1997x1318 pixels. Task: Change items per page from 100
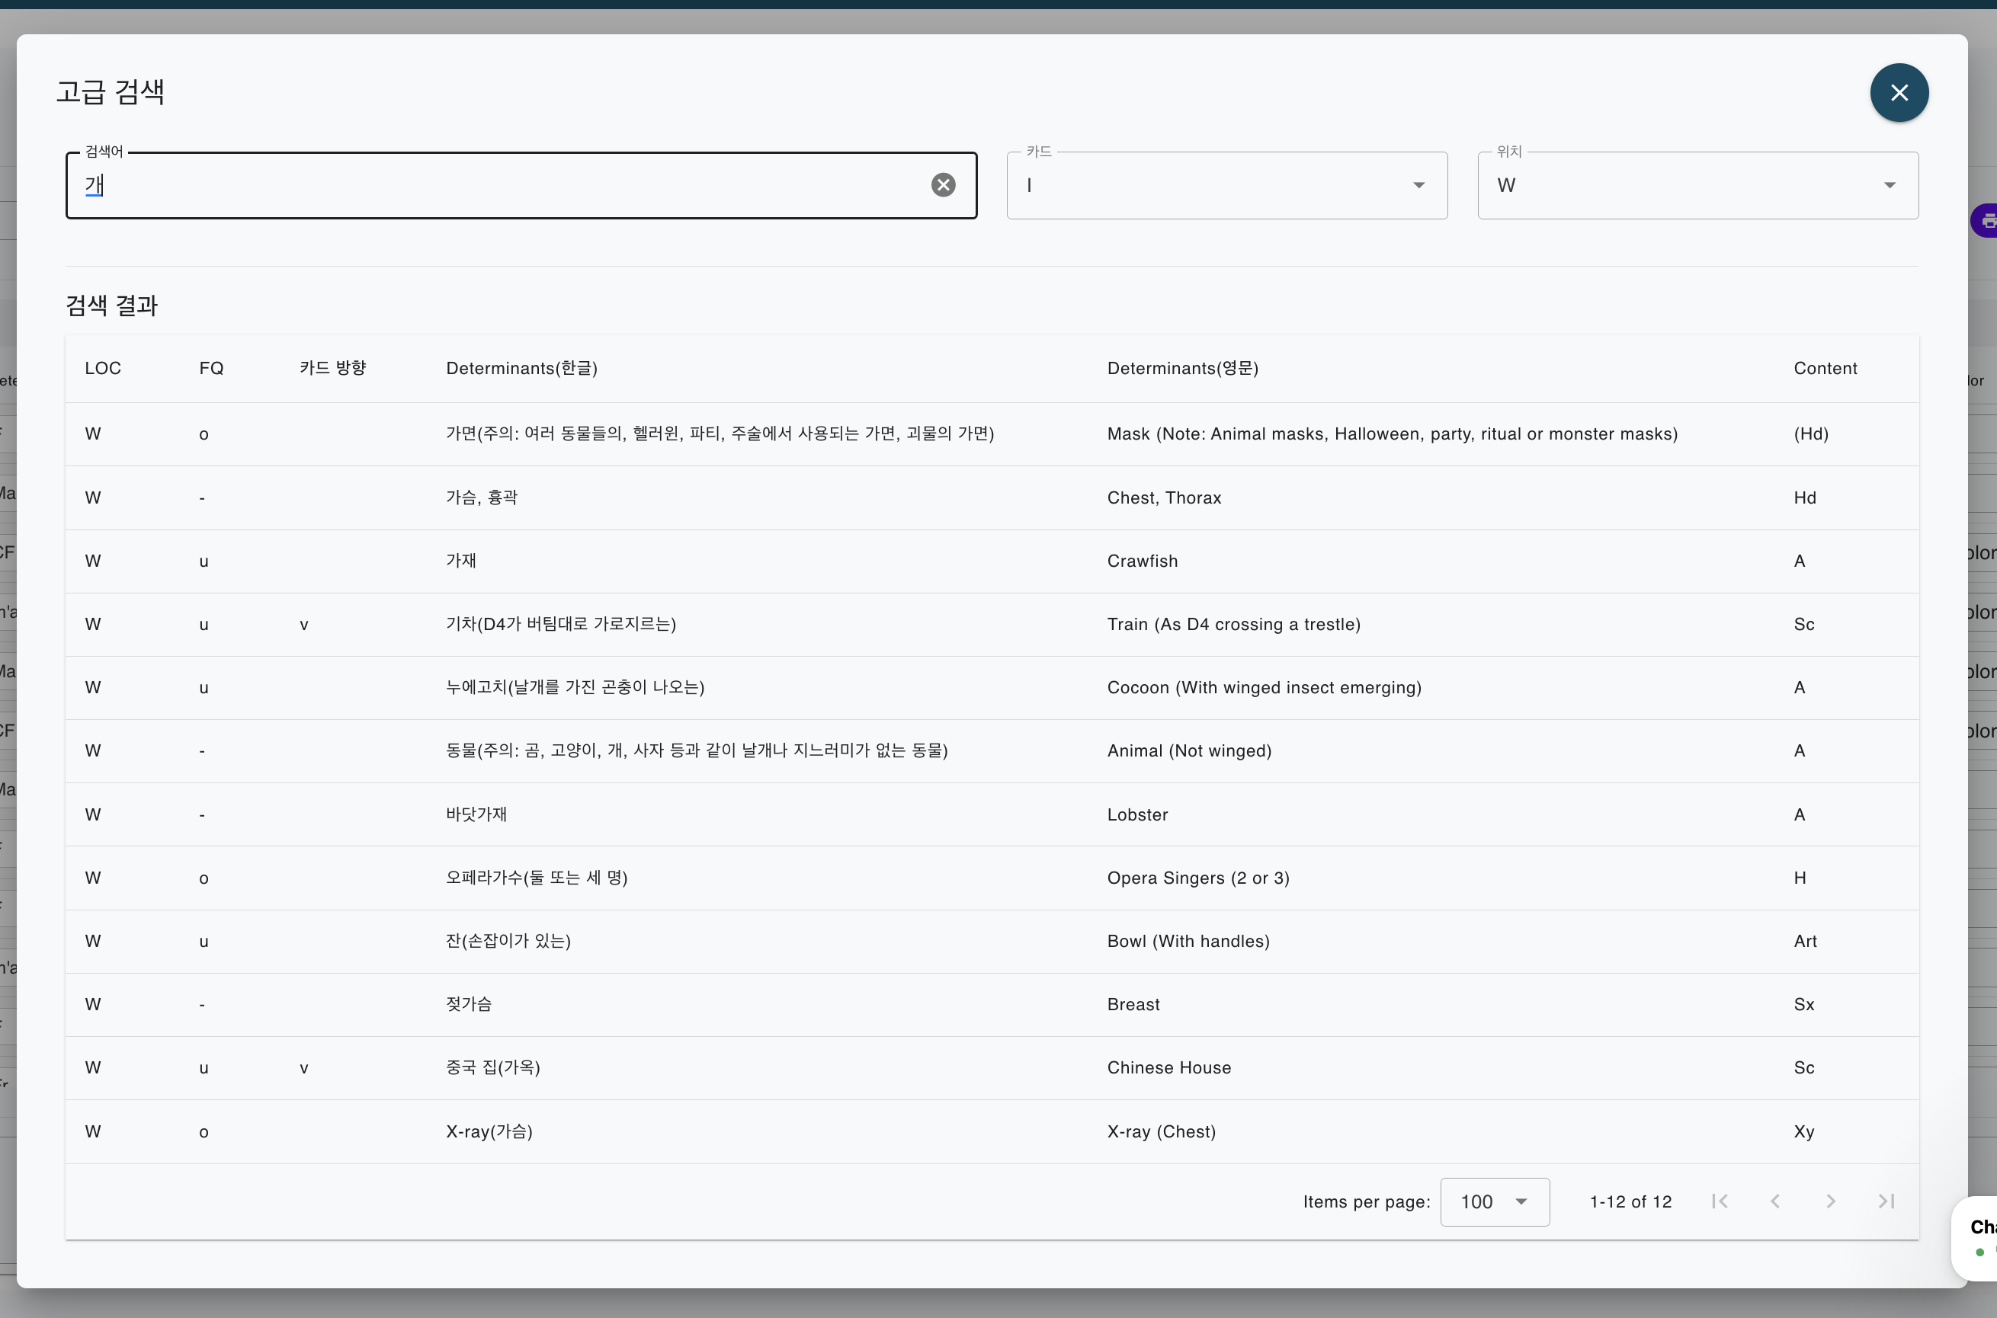click(1494, 1202)
